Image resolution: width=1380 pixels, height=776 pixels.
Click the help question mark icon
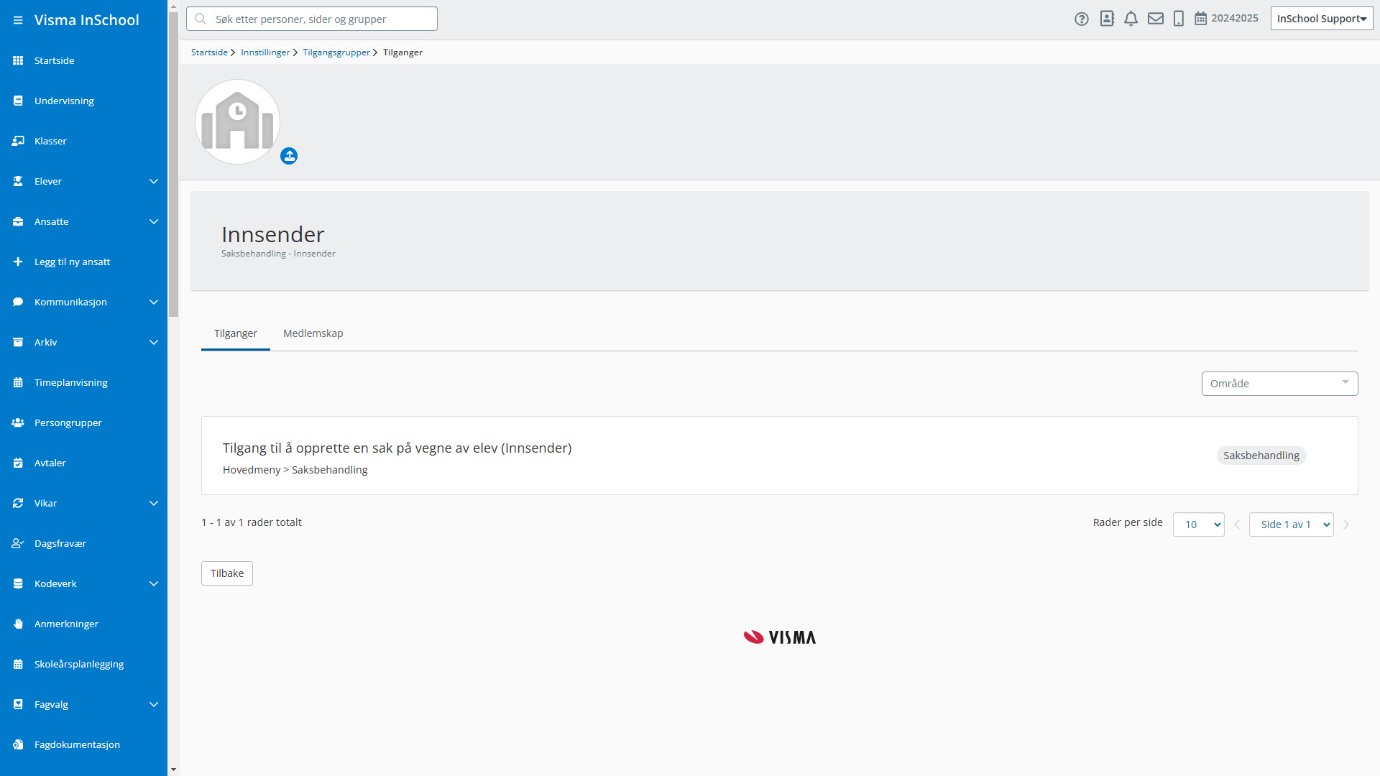(x=1081, y=19)
